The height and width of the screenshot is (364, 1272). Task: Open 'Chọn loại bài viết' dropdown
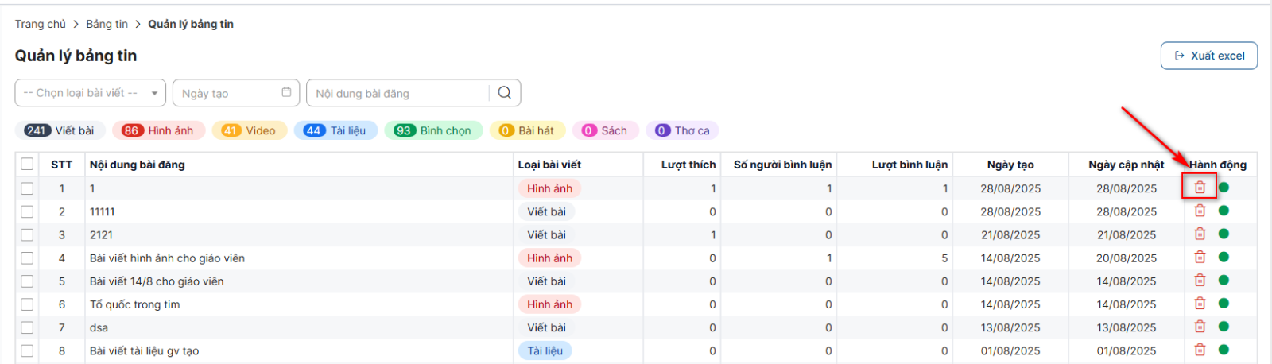click(x=90, y=93)
